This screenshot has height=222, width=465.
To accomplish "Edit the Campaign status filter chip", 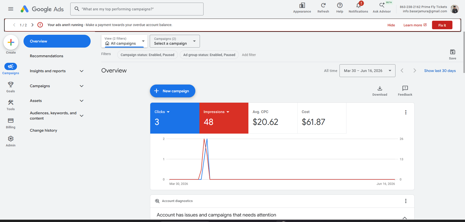I will [147, 55].
